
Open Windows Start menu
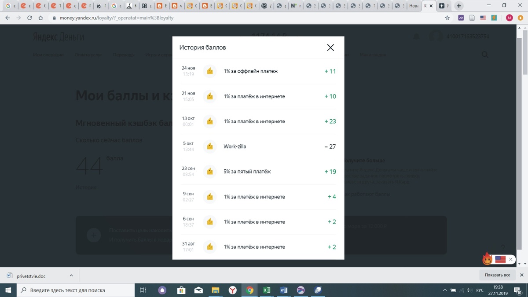pyautogui.click(x=8, y=290)
